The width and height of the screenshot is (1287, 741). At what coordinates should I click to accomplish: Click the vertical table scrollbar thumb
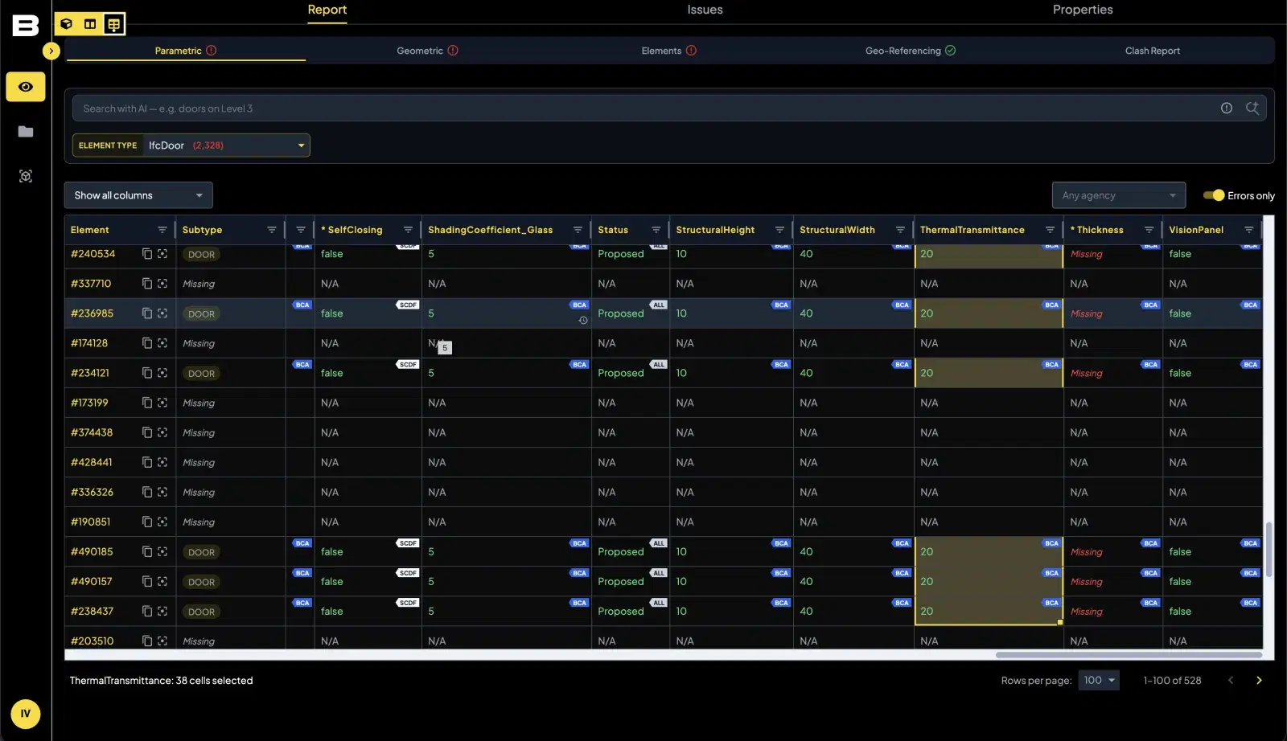click(x=1269, y=550)
